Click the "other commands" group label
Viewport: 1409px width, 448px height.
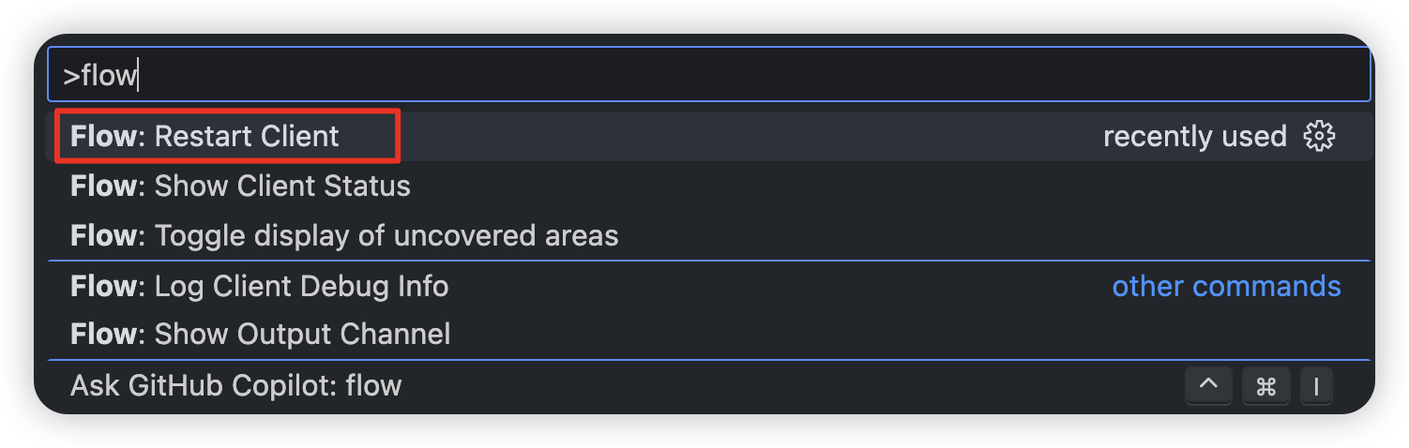pos(1226,286)
